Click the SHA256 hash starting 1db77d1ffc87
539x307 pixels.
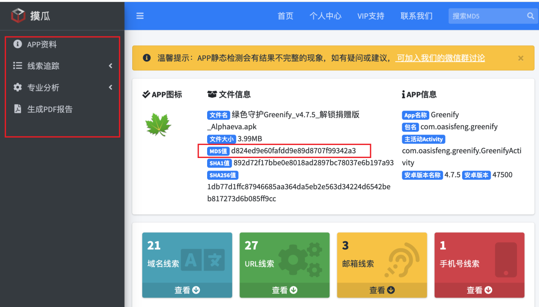299,193
